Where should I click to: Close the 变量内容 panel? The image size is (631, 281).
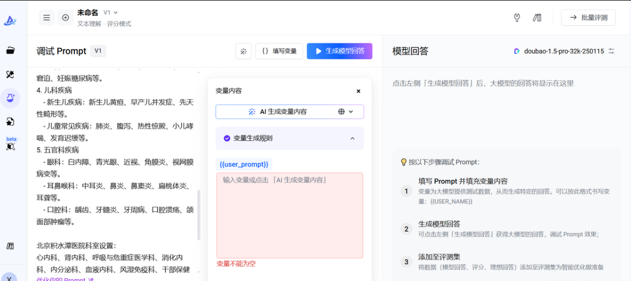coord(358,91)
